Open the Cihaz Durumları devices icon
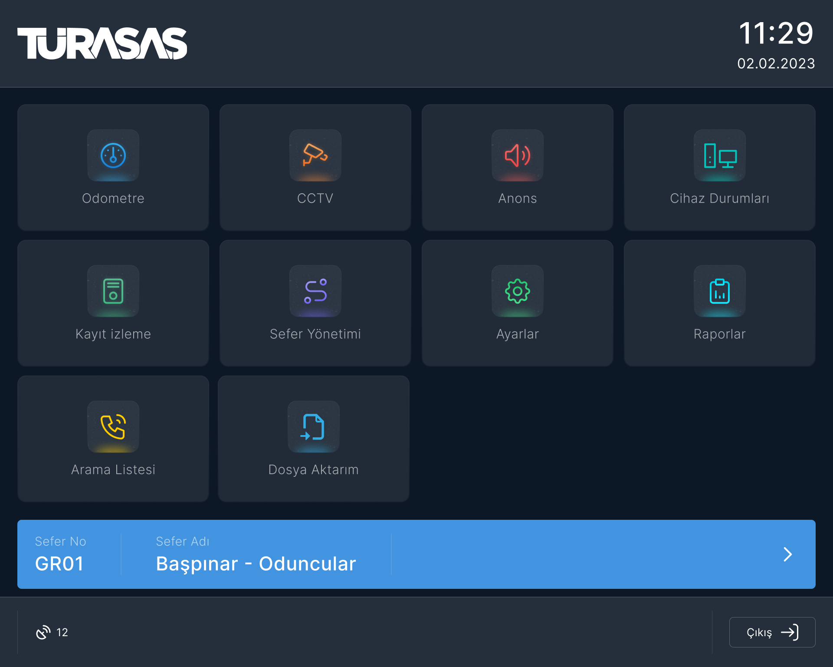Screen dimensions: 833x667 click(x=719, y=155)
